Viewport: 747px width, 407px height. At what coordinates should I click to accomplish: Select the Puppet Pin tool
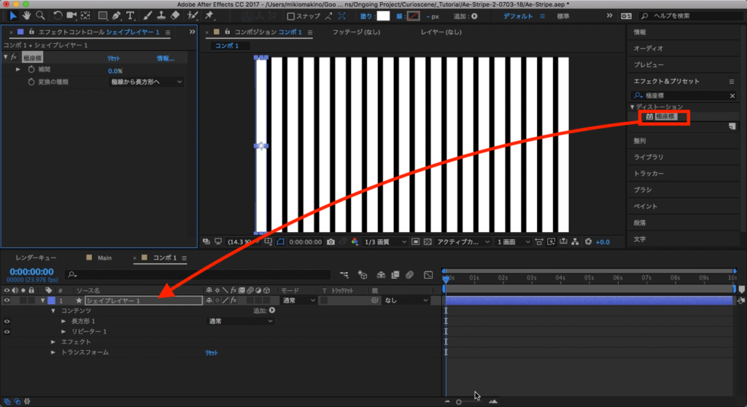209,15
